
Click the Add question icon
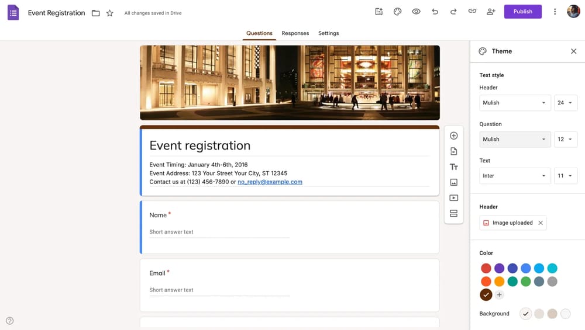click(453, 136)
